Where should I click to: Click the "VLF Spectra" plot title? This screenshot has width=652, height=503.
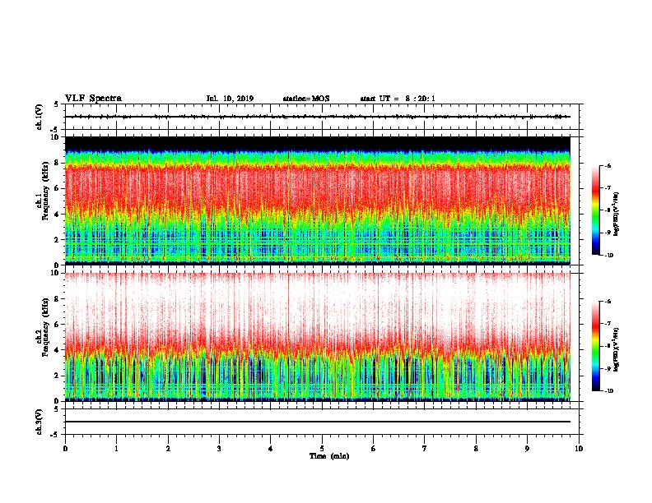pyautogui.click(x=93, y=99)
